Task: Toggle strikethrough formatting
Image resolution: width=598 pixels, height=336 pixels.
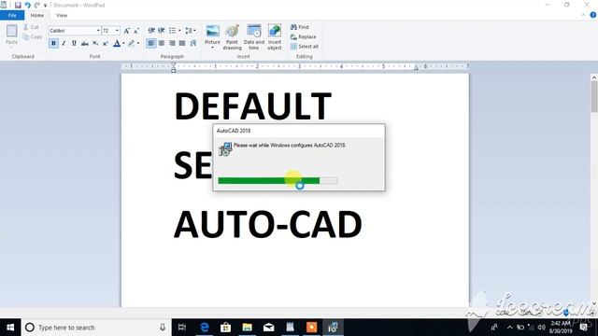Action: (x=85, y=44)
